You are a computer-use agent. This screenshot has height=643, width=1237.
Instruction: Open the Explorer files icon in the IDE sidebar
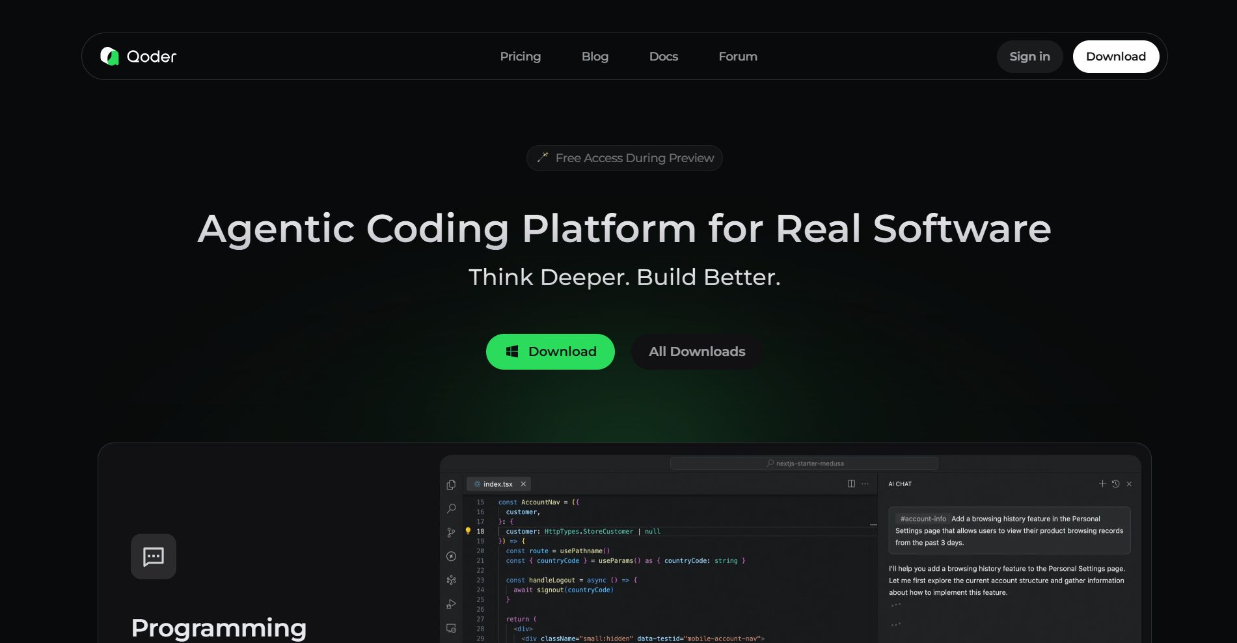click(x=451, y=485)
